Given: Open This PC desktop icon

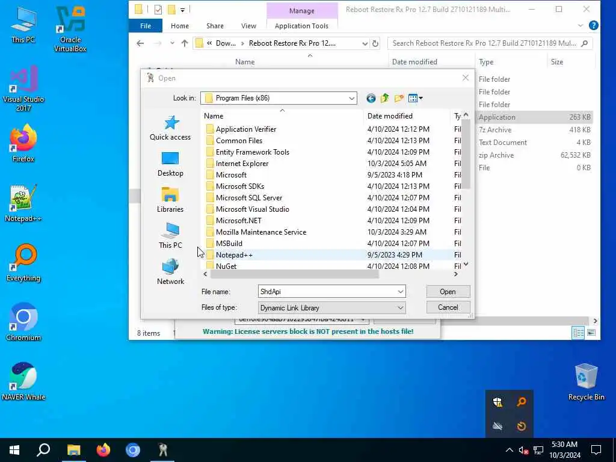Looking at the screenshot, I should click(x=23, y=25).
